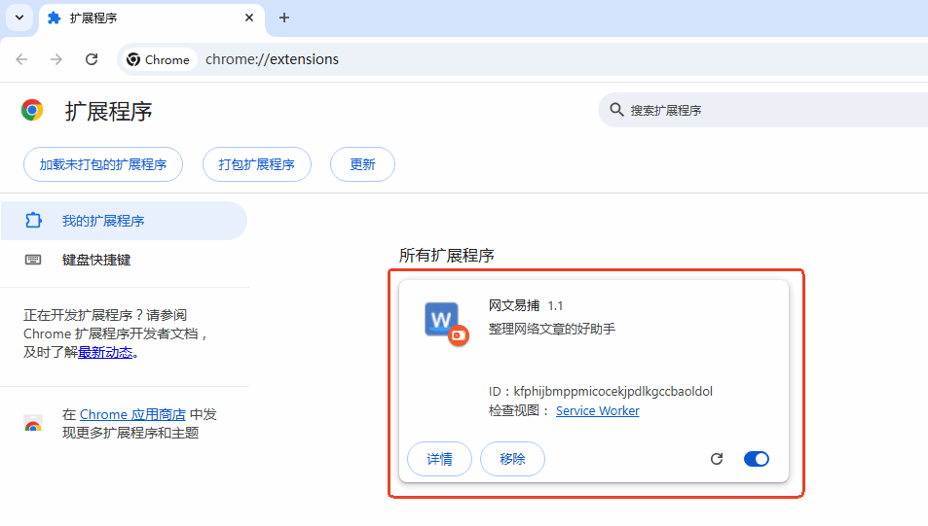Click the 网文易捕 extension icon
The height and width of the screenshot is (526, 928).
[445, 321]
